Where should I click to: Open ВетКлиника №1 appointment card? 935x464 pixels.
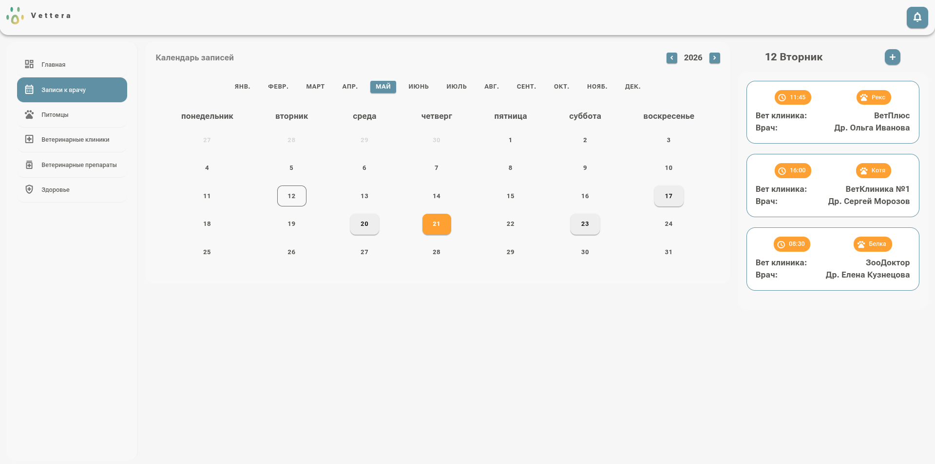click(x=833, y=186)
